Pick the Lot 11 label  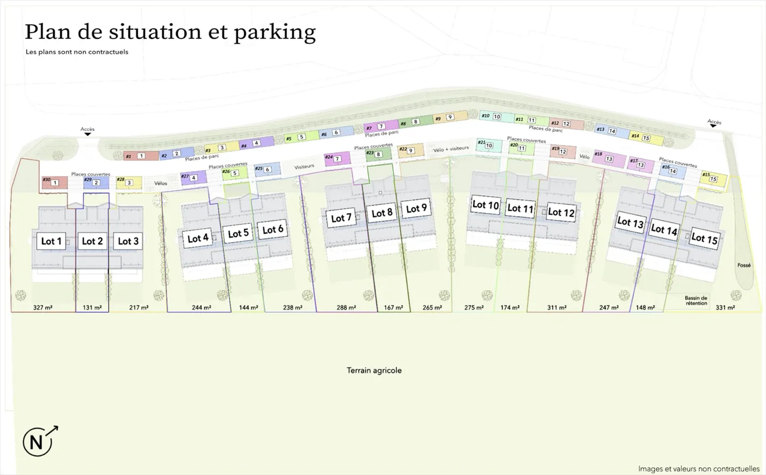520,209
